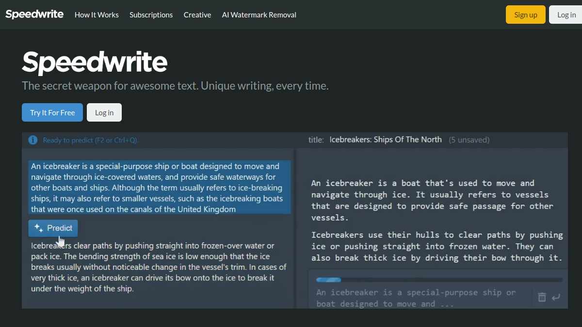Click the Speedwrite logo in navbar
Screen dimensions: 582x327
click(x=34, y=14)
